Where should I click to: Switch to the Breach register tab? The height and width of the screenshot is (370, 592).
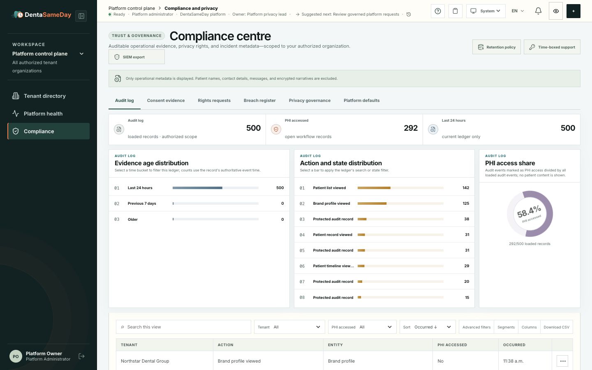pyautogui.click(x=259, y=101)
